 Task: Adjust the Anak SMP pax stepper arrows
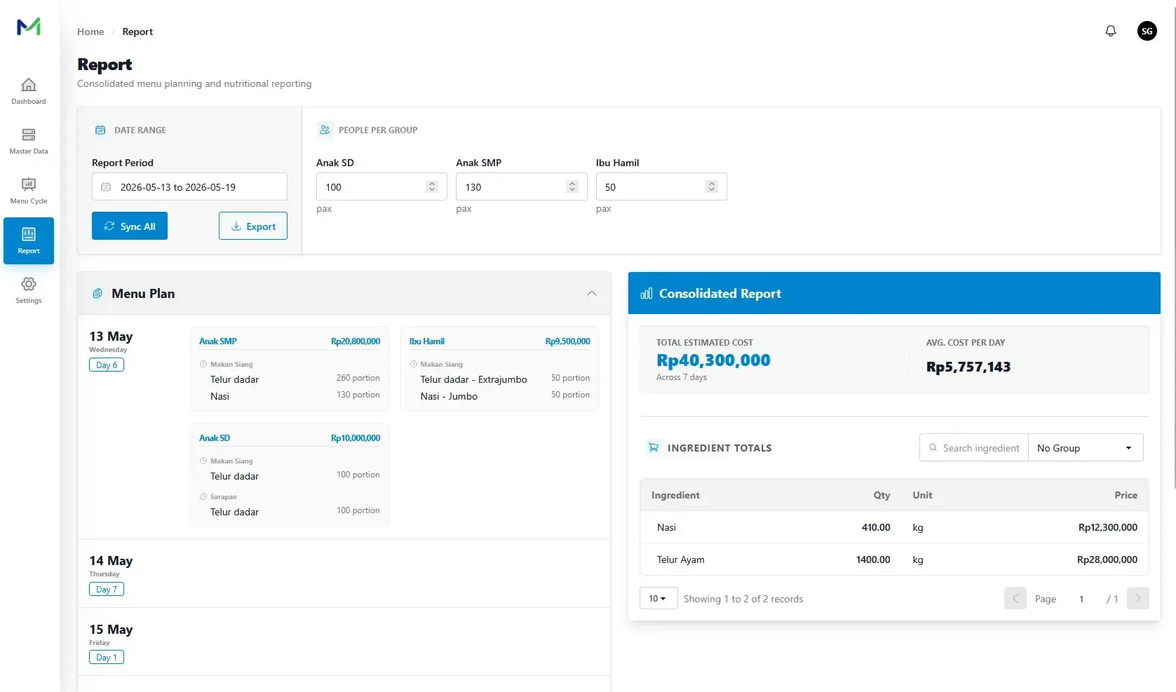pyautogui.click(x=572, y=186)
